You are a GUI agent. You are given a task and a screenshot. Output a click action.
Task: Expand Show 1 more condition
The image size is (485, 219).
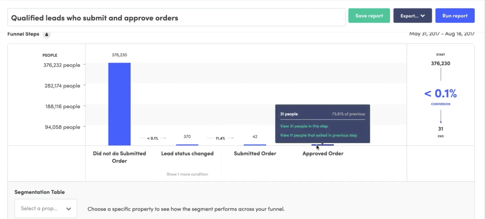pyautogui.click(x=187, y=174)
